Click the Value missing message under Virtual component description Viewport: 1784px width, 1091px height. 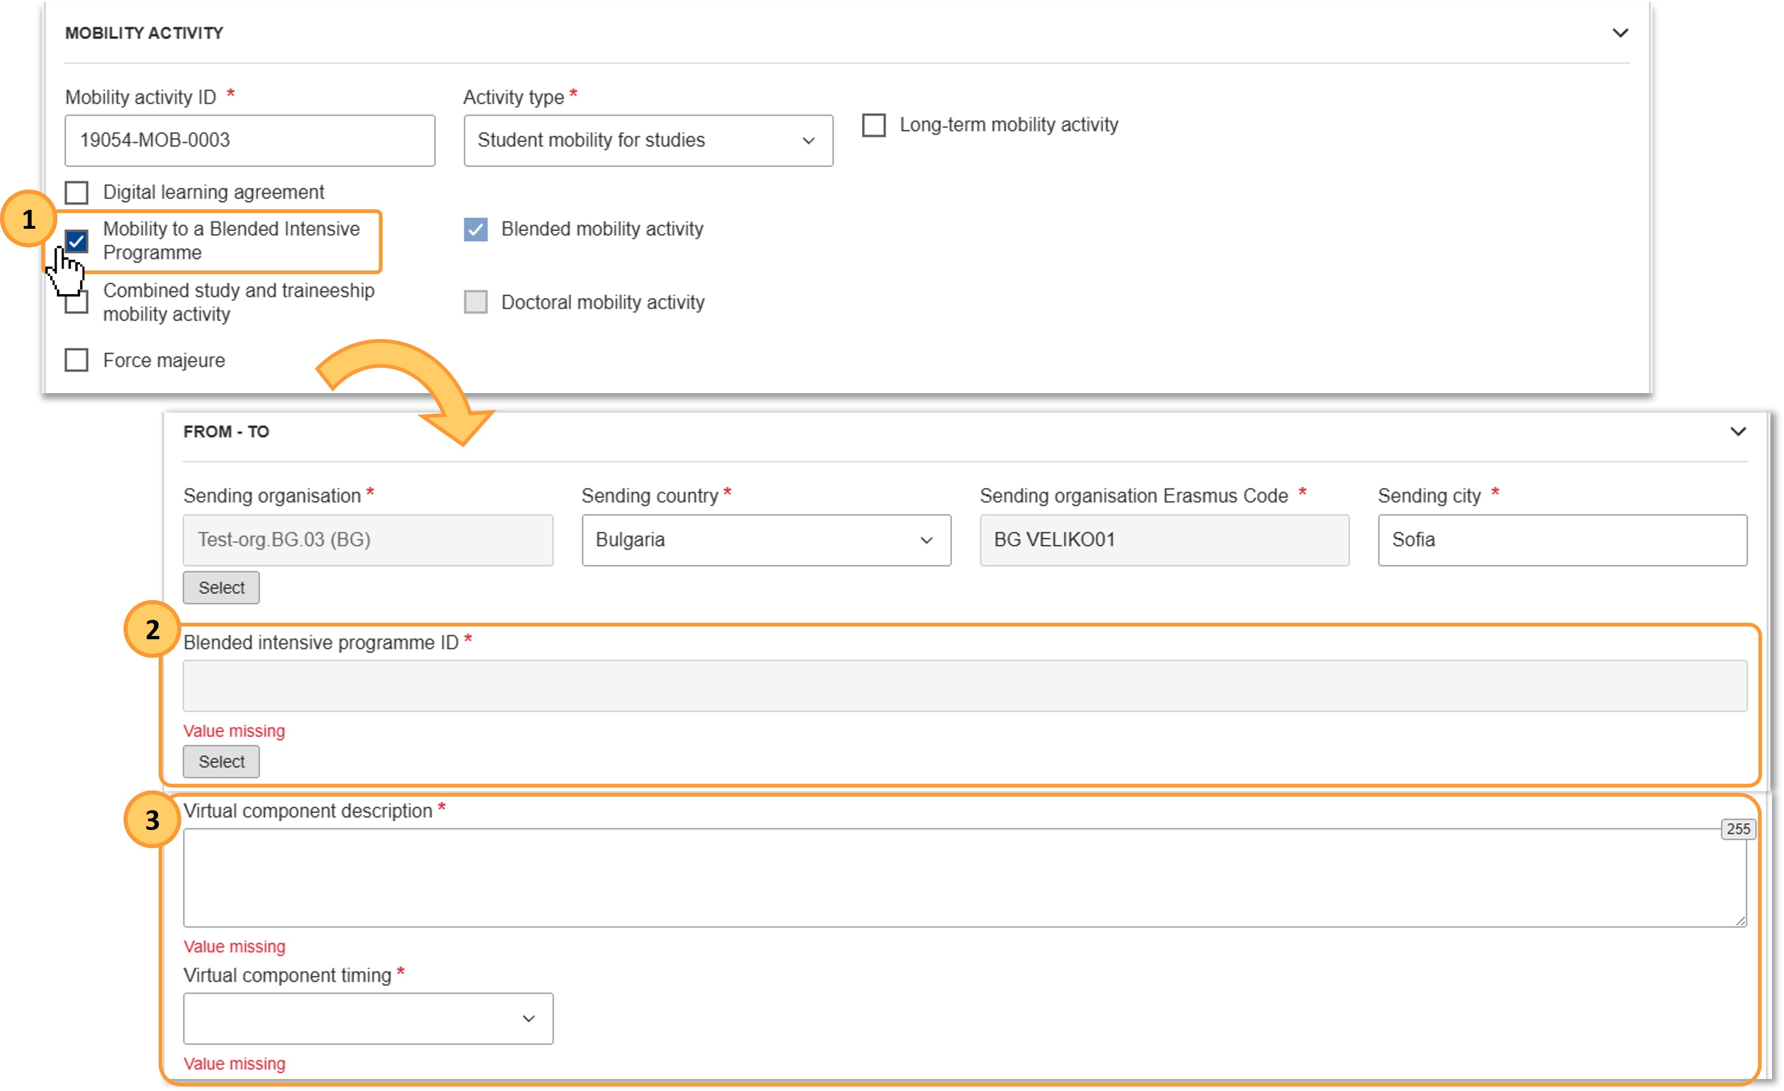(234, 946)
